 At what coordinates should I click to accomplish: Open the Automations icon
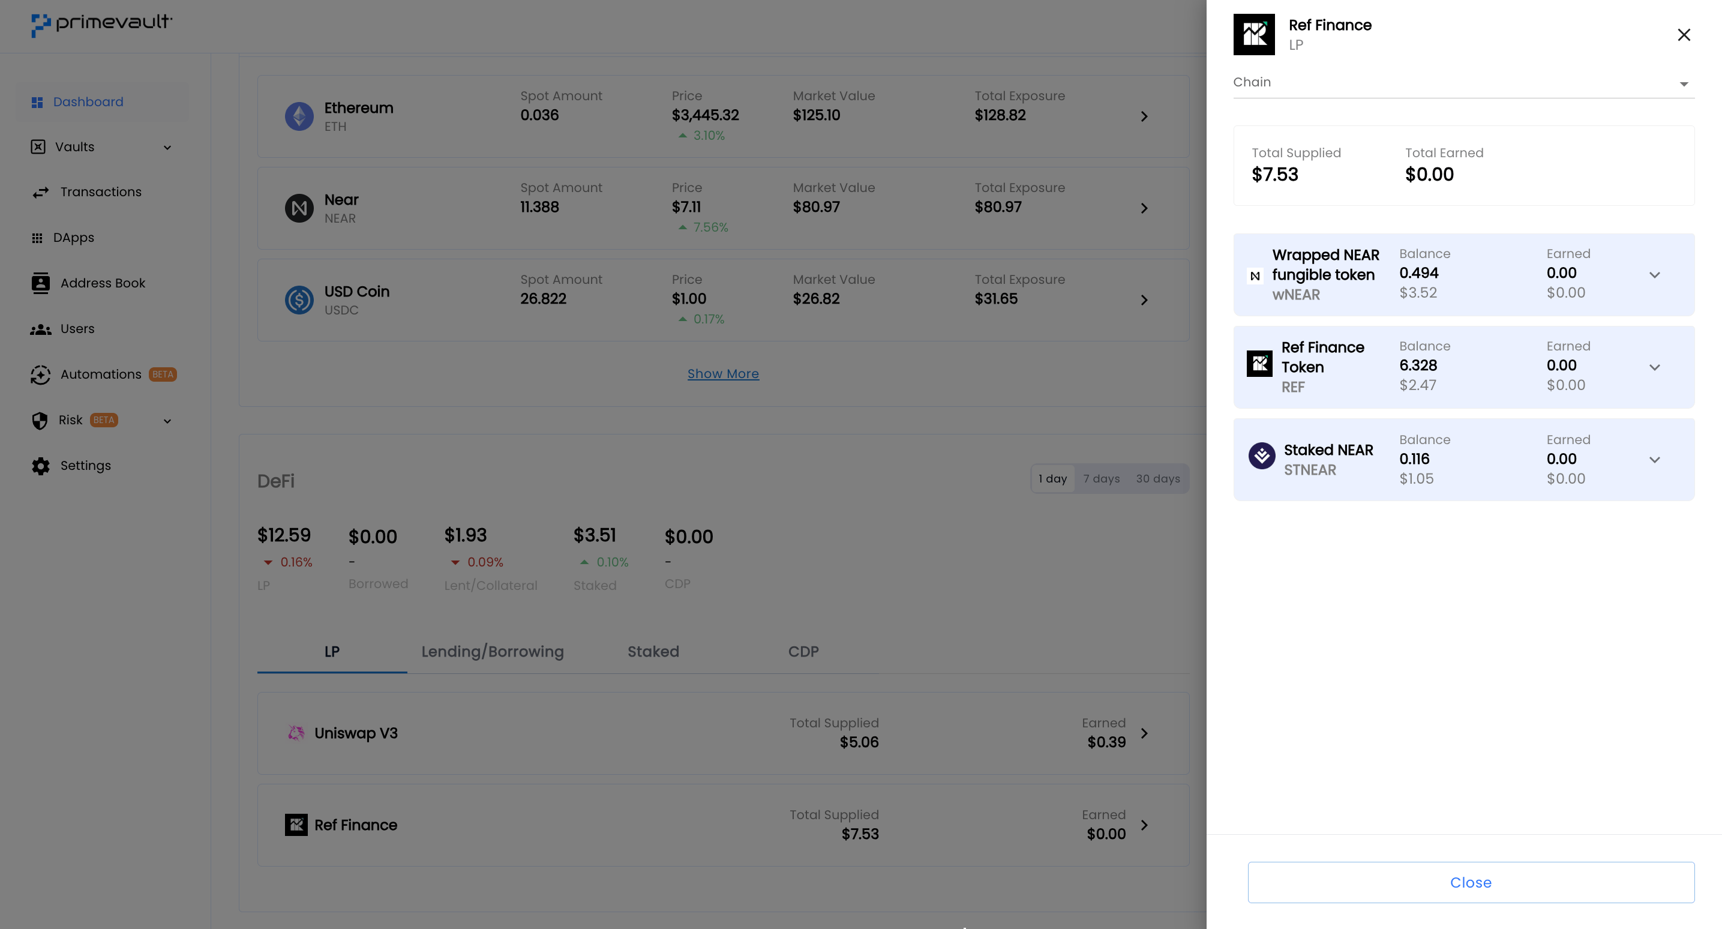click(x=41, y=375)
